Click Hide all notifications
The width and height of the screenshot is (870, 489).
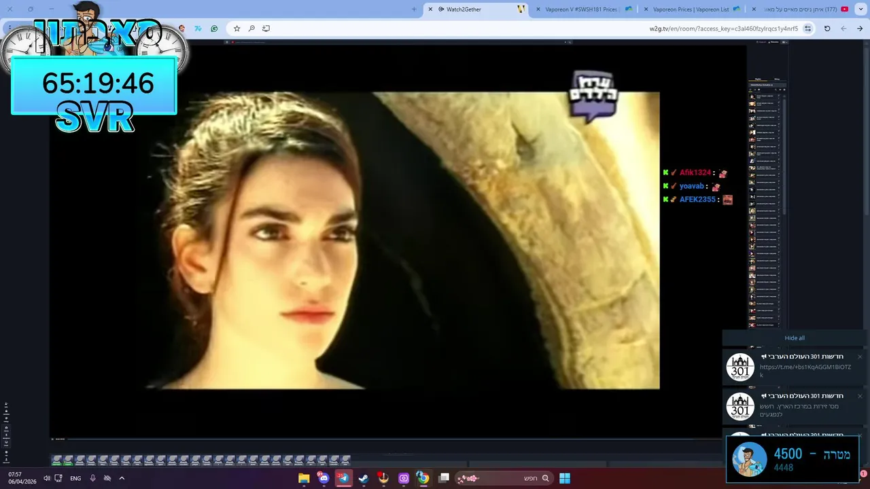tap(795, 338)
